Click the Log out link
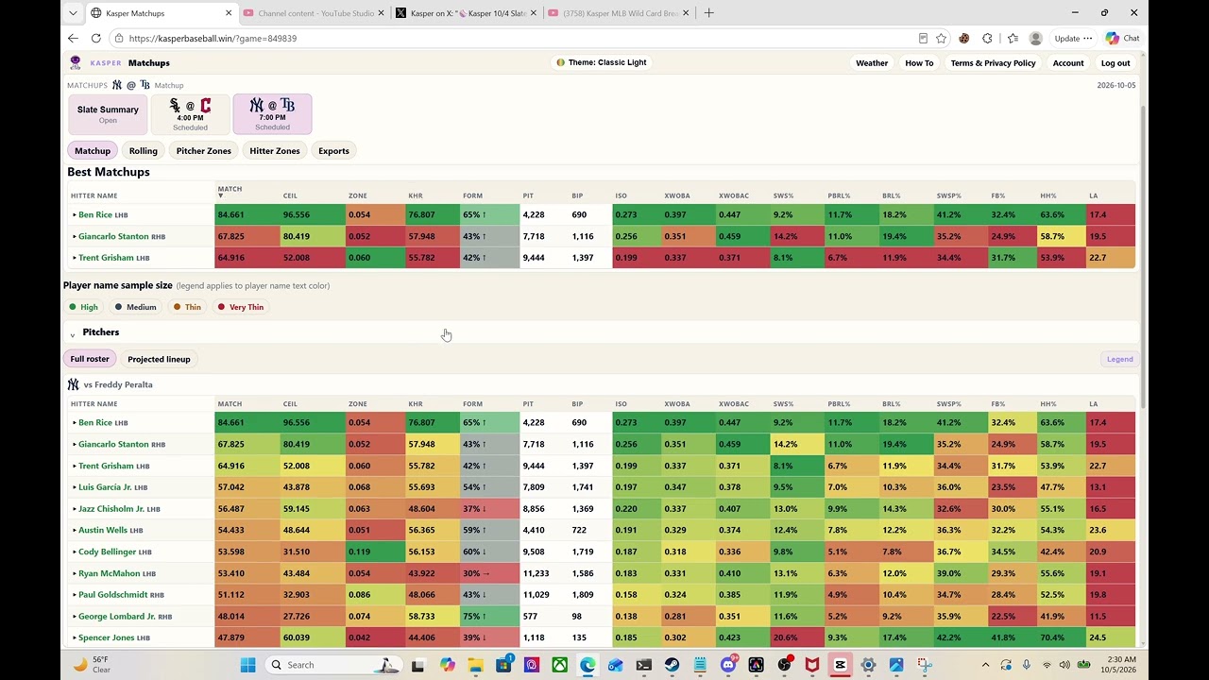 [x=1115, y=63]
